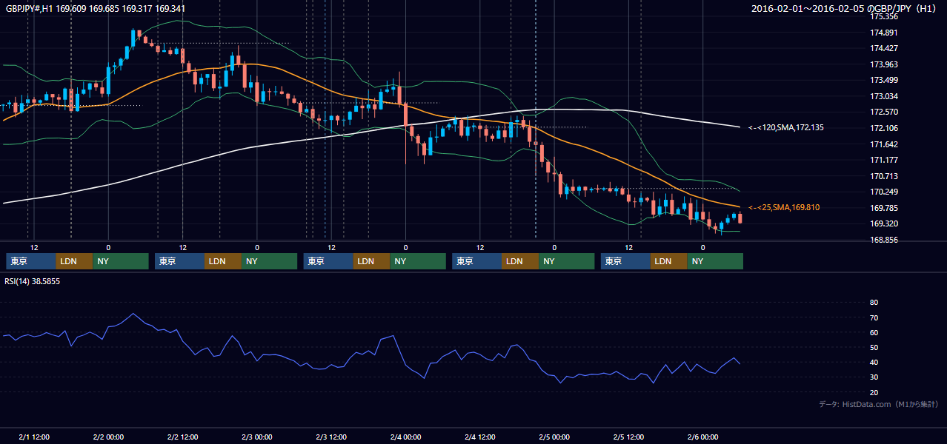Click price axis value 173.499

tap(884, 81)
